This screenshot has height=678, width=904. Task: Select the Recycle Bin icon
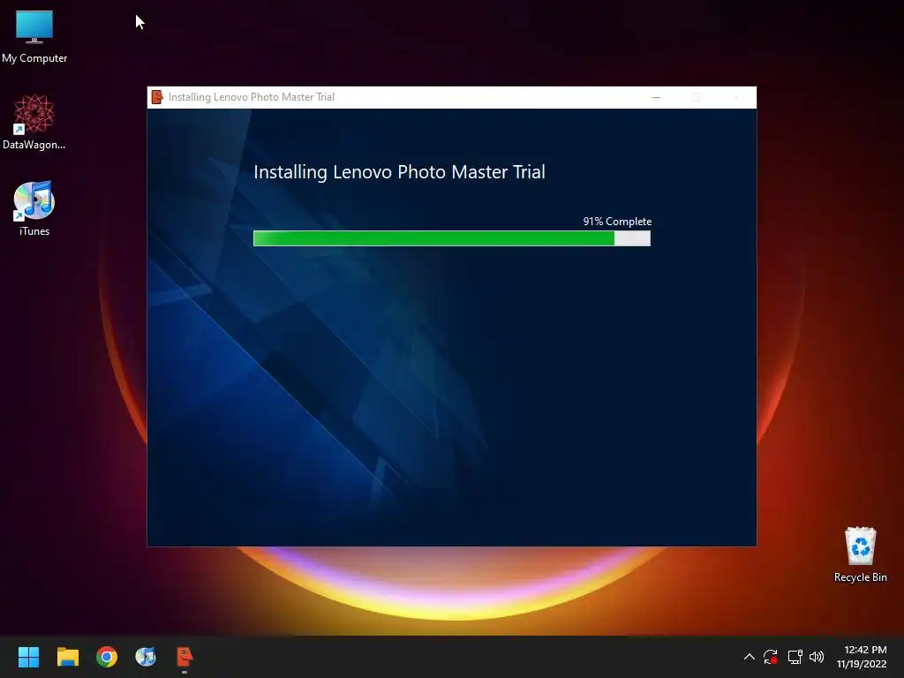(x=860, y=554)
